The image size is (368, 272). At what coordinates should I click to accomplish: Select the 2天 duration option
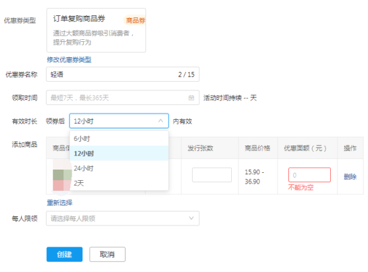(119, 183)
